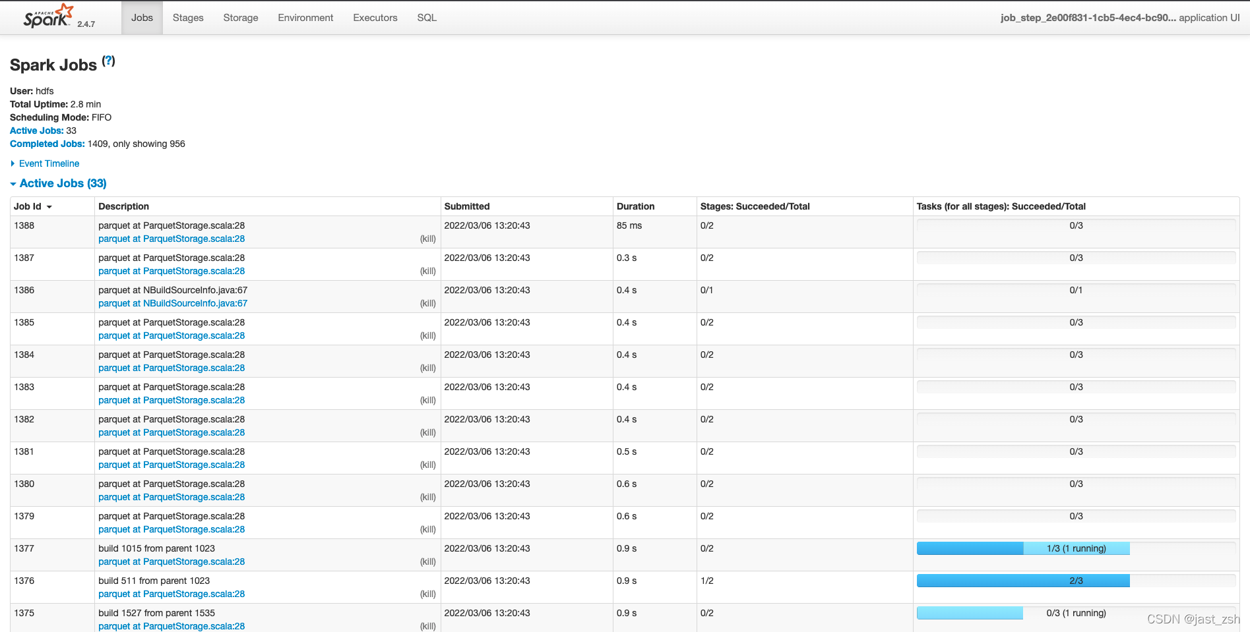Image resolution: width=1250 pixels, height=632 pixels.
Task: Select text 'build 1015 from parent 1023'
Action: pos(156,548)
